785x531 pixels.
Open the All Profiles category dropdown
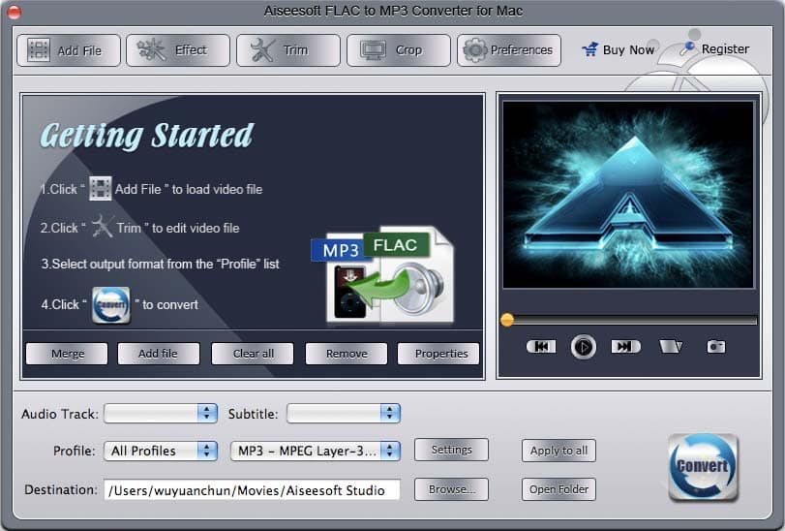[161, 451]
